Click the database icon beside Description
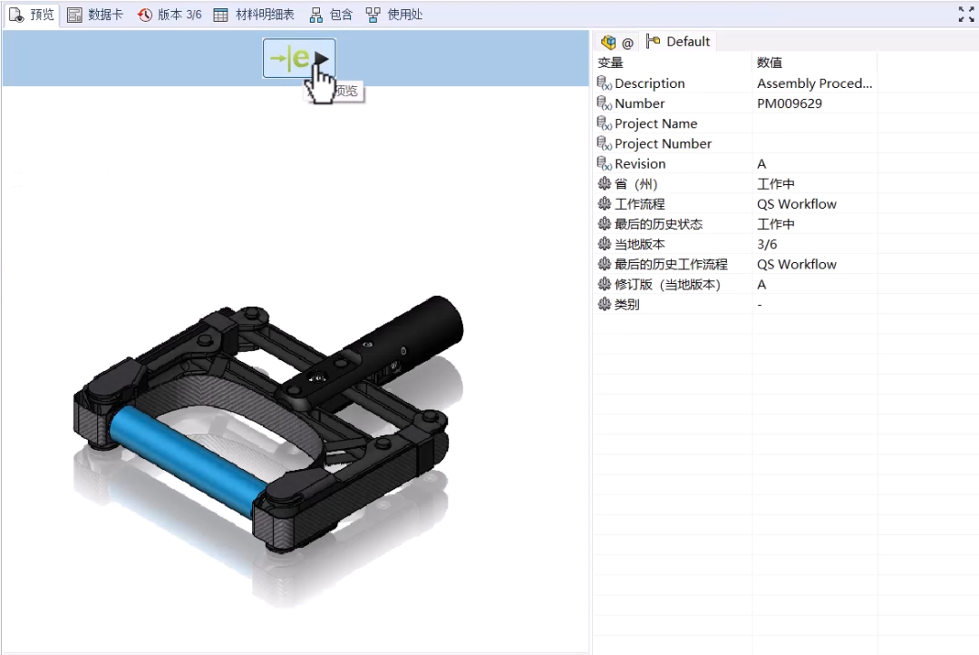The image size is (979, 655). coord(604,83)
